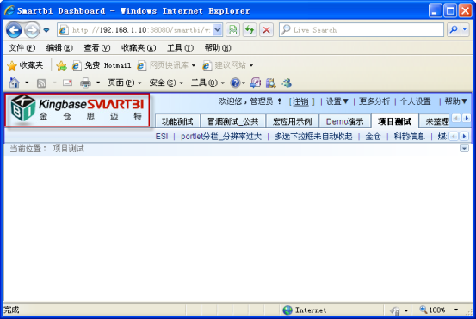The image size is (476, 319).
Task: Open the 帮助(H) menu in menu bar
Action: coord(218,47)
